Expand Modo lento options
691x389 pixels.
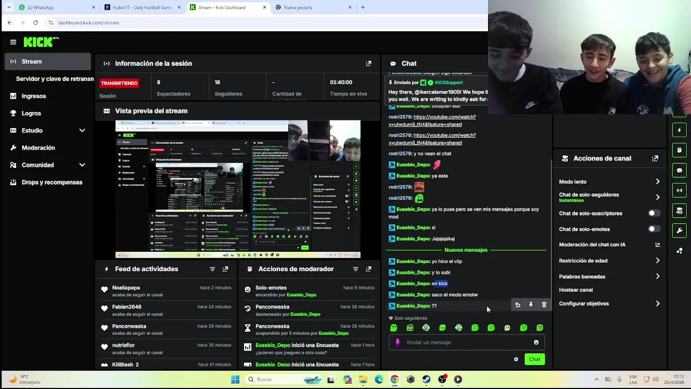[x=658, y=182]
